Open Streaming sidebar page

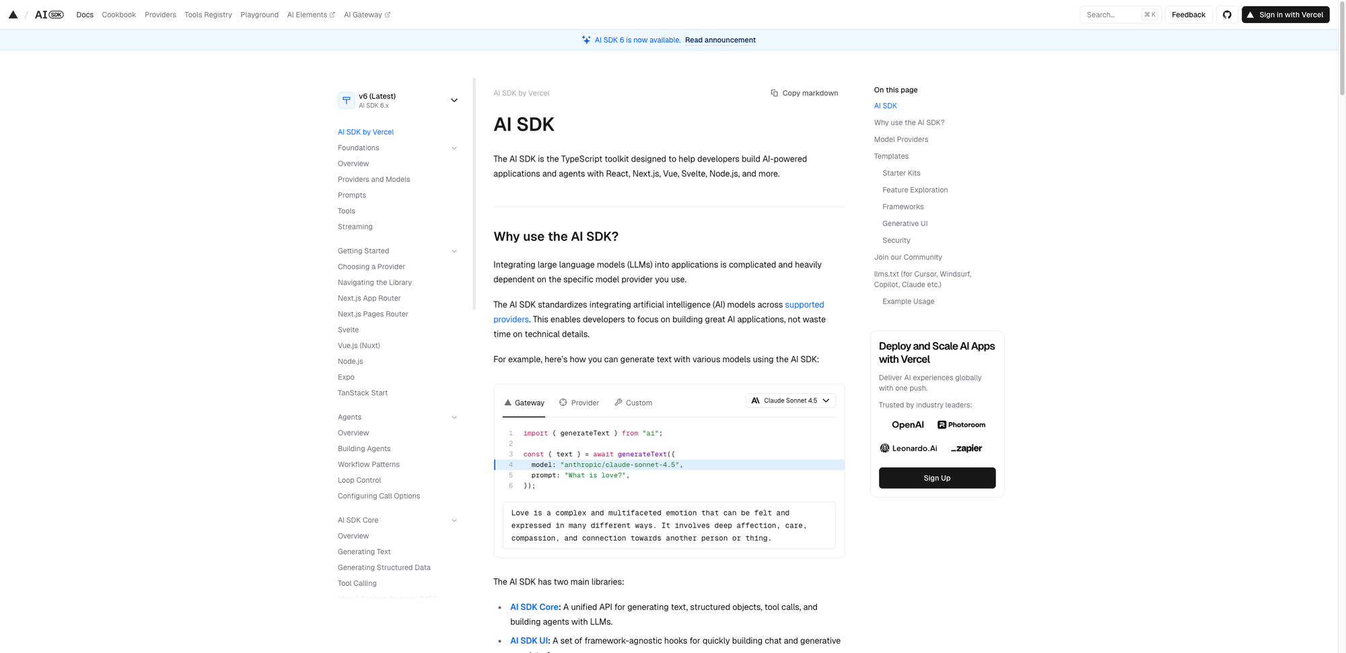355,227
